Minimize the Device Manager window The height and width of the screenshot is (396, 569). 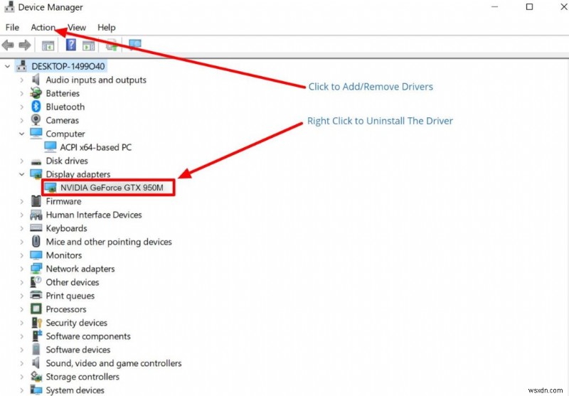coord(495,7)
